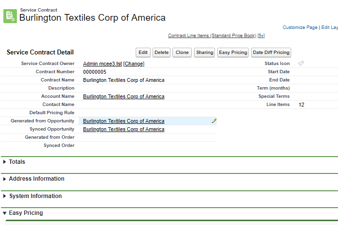Screen dimensions: 338x225
Task: Click the Service Contract green document icon
Action: point(10,15)
